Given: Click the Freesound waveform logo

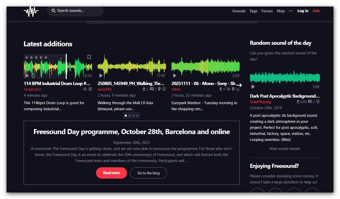Looking at the screenshot, I should tap(31, 12).
